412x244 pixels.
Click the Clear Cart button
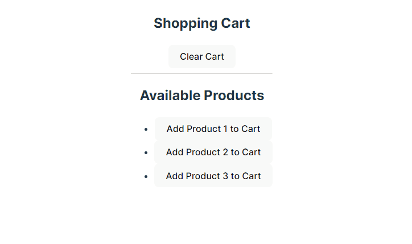click(x=201, y=57)
